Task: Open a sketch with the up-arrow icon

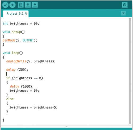Action: coord(28,5)
